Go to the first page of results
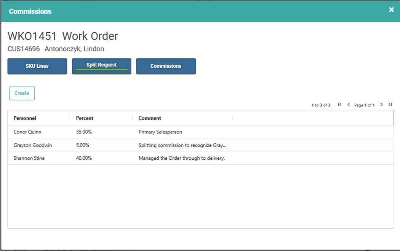400x251 pixels. click(x=339, y=105)
